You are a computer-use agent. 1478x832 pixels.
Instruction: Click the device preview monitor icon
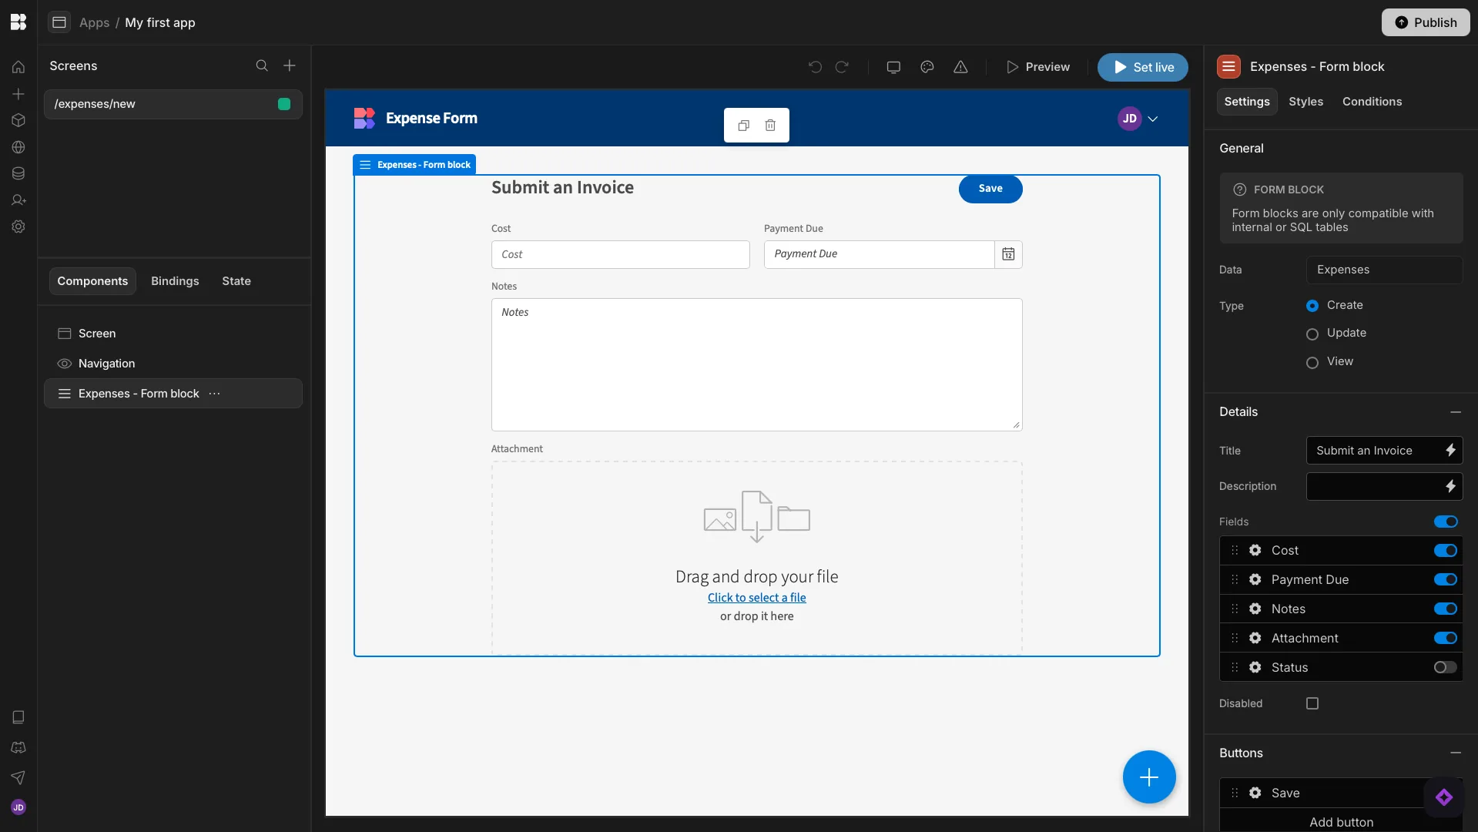pyautogui.click(x=893, y=67)
